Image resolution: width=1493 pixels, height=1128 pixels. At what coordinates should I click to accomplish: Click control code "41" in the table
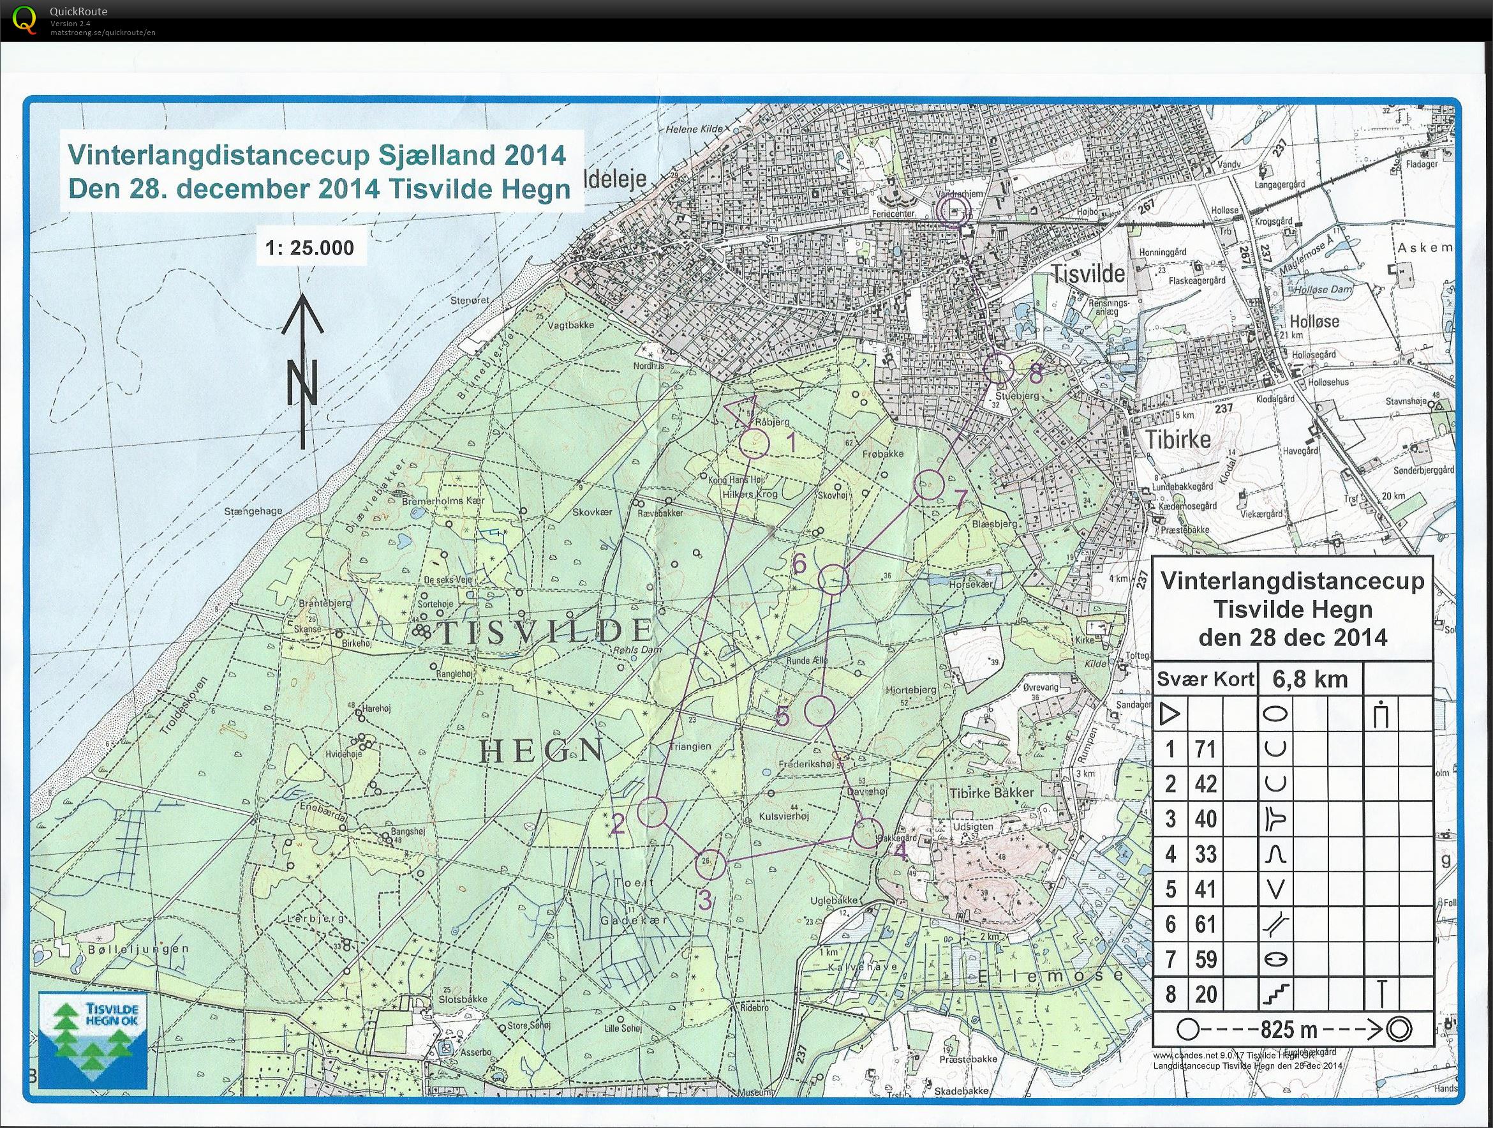pyautogui.click(x=1205, y=889)
